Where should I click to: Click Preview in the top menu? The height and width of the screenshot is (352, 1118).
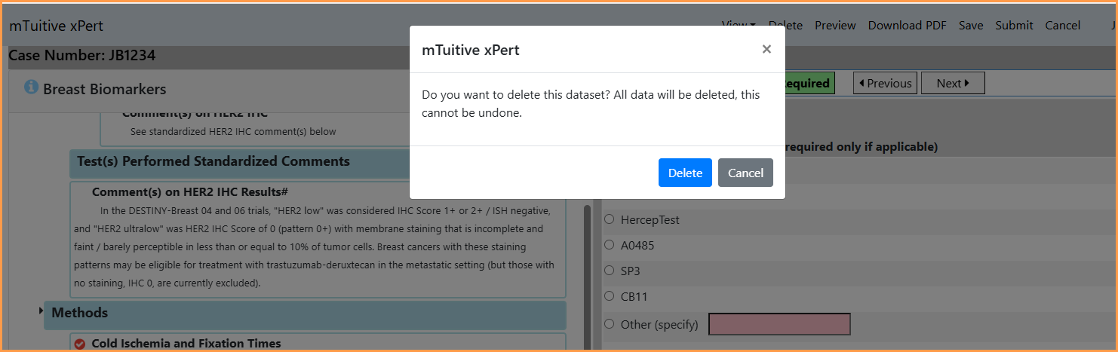point(835,26)
